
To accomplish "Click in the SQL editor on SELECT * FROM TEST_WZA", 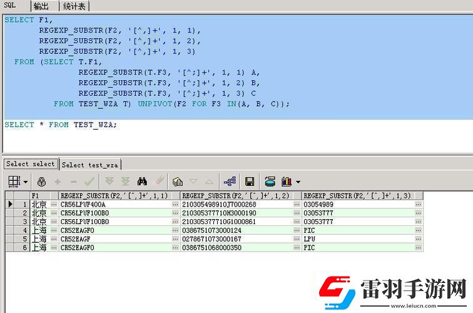I will 61,125.
